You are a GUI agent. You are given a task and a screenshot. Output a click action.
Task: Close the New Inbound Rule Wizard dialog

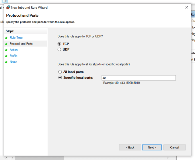(x=187, y=7)
